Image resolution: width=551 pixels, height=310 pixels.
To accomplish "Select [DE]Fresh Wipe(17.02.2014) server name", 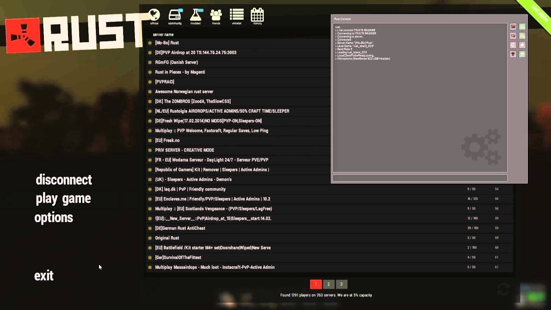I will point(208,121).
